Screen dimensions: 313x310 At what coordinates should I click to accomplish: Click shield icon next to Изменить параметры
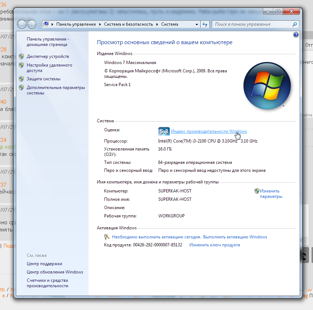[x=257, y=191]
